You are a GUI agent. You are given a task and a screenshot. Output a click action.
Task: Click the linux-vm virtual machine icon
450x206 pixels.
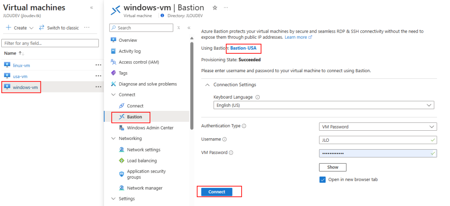7,65
